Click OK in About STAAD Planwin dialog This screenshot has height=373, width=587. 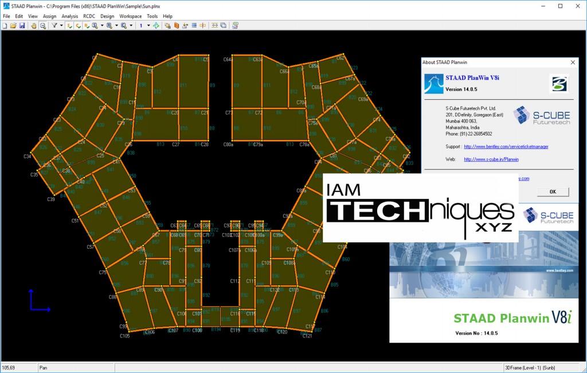553,191
